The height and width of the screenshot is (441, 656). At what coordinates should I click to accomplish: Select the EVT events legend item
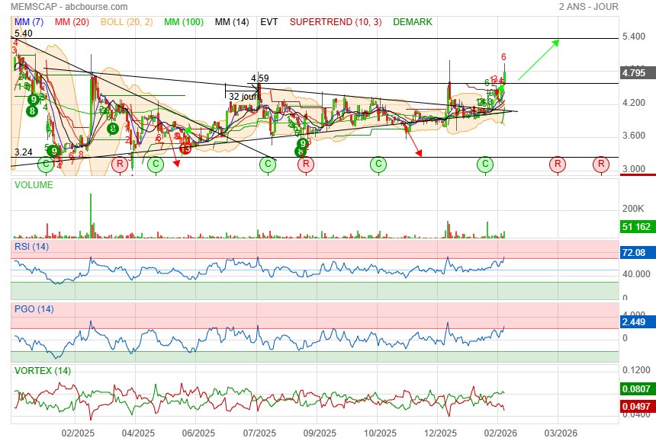(x=269, y=22)
